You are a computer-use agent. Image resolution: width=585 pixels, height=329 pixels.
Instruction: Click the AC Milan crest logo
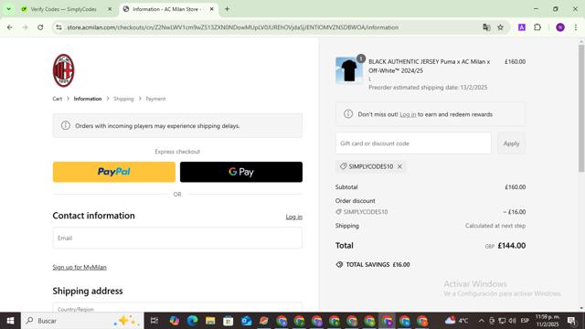coord(63,70)
